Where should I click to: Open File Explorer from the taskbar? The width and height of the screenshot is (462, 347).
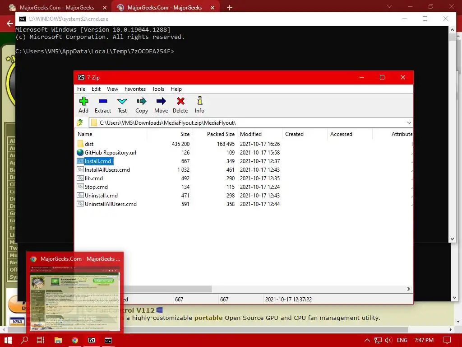58,340
